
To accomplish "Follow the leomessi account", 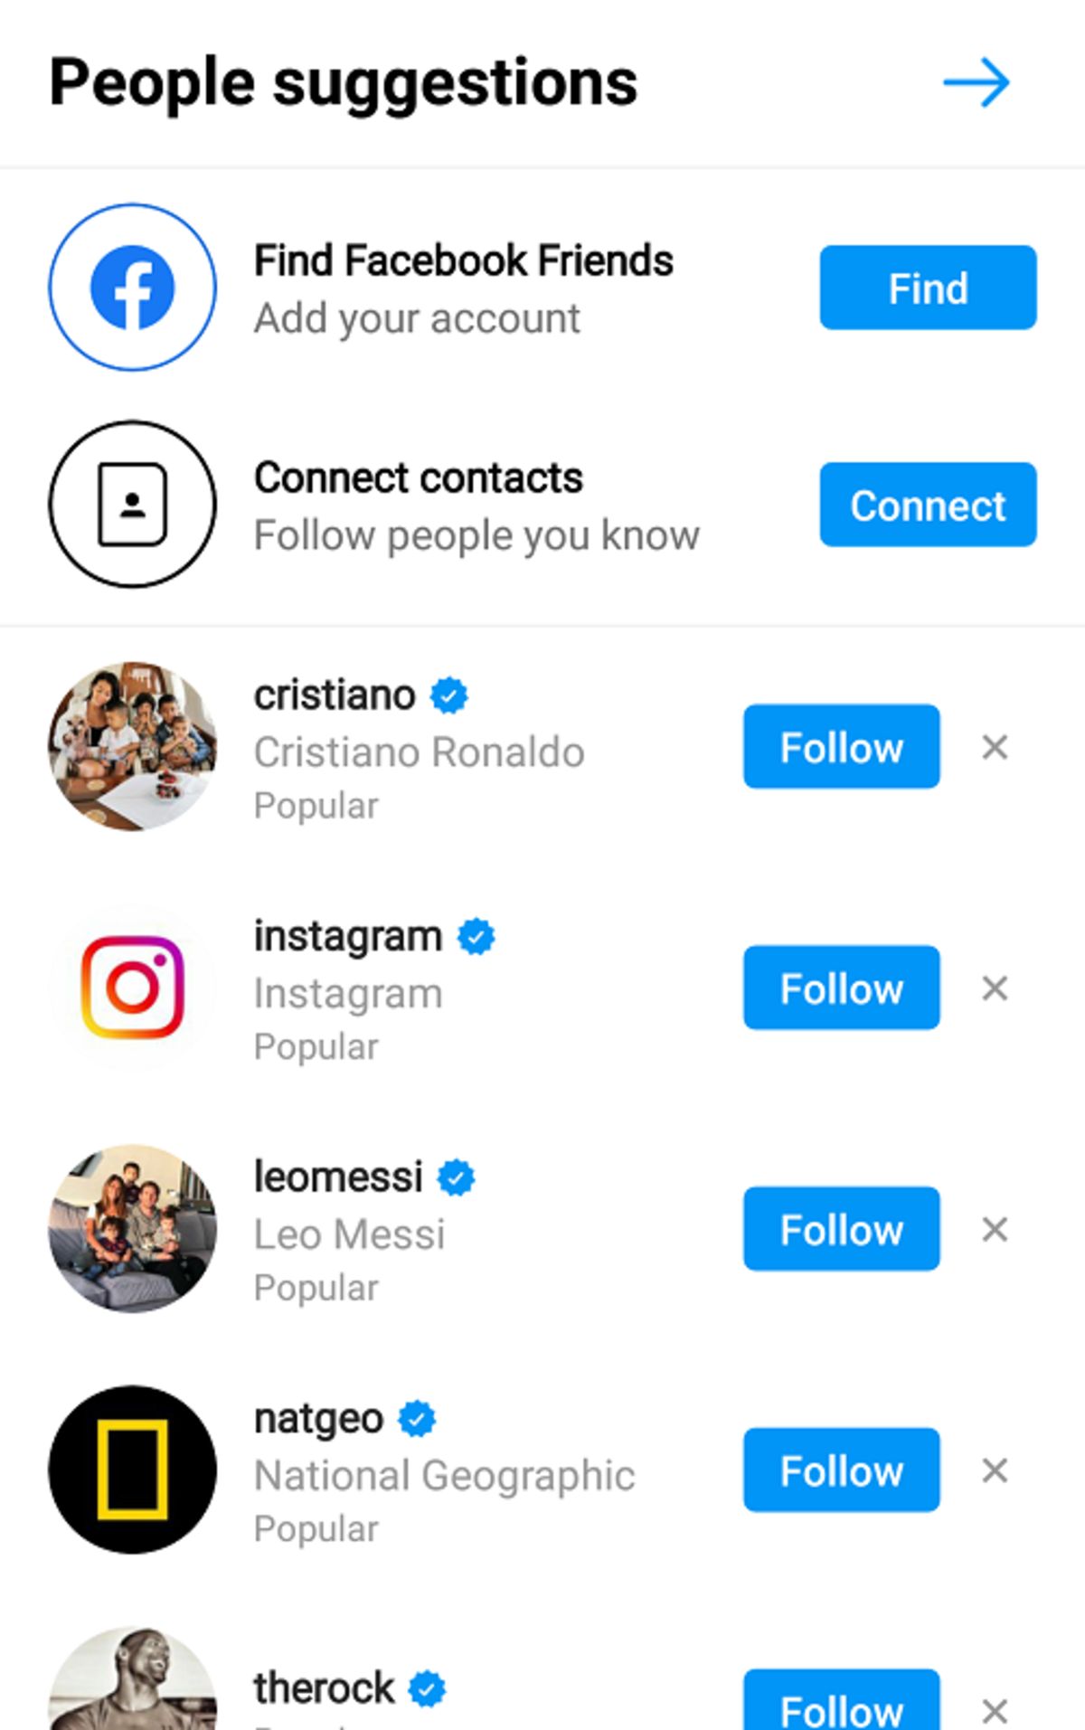I will pyautogui.click(x=842, y=1229).
